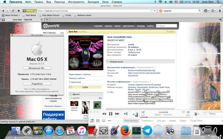
Task: Click Подробнее button in About This Mac
Action: pyautogui.click(x=37, y=84)
